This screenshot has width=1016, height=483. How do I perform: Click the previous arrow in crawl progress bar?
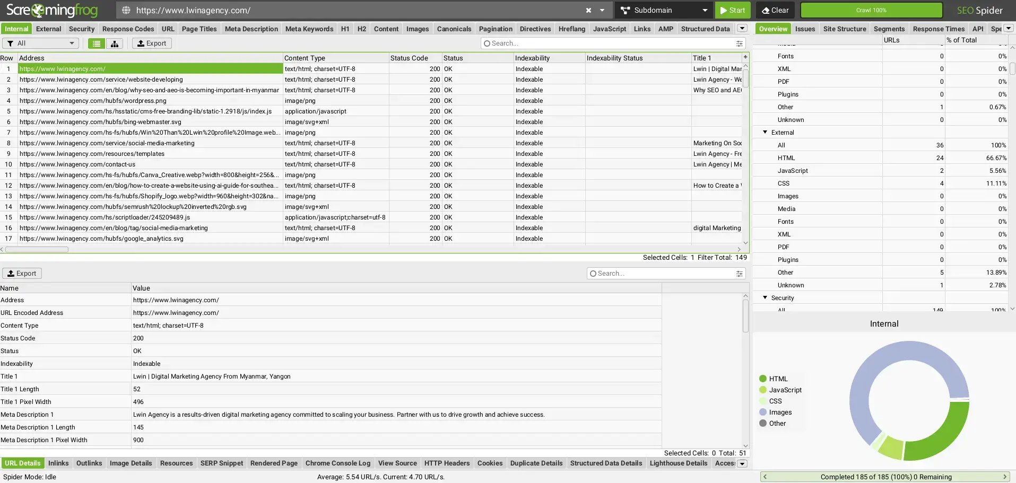click(x=765, y=477)
